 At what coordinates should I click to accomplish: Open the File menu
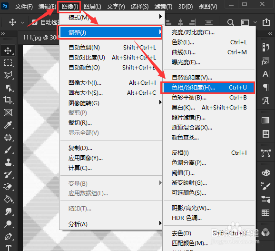(24, 7)
